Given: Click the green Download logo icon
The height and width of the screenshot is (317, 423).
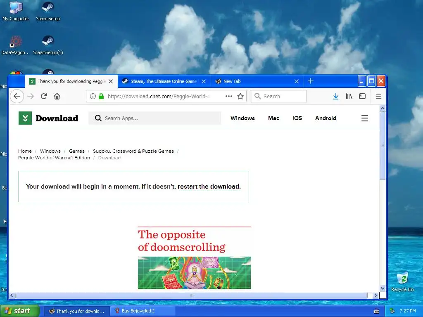Looking at the screenshot, I should click(25, 118).
